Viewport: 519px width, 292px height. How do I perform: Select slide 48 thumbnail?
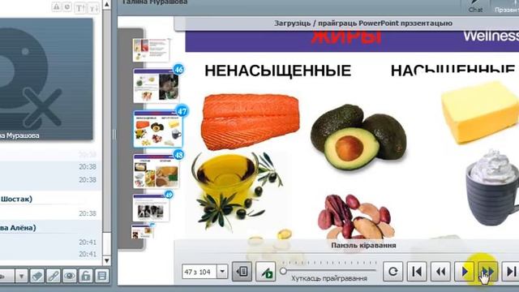point(157,171)
